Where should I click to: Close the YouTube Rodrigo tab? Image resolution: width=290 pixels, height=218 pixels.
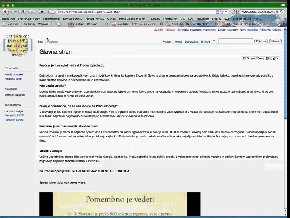(216, 24)
